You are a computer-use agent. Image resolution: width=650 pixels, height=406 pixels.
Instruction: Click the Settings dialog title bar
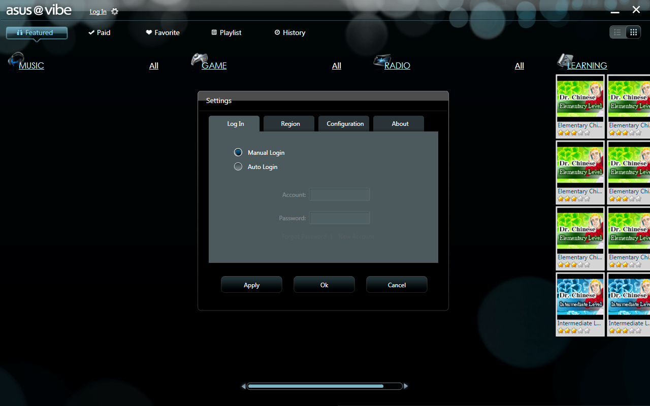click(x=323, y=100)
